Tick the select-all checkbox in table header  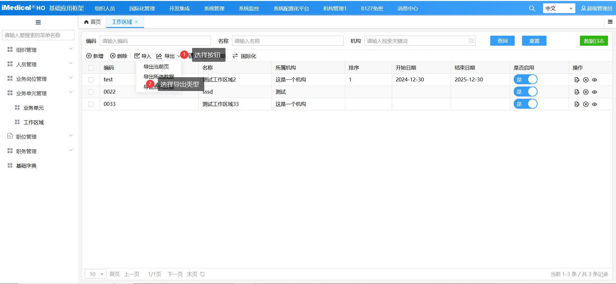click(91, 68)
